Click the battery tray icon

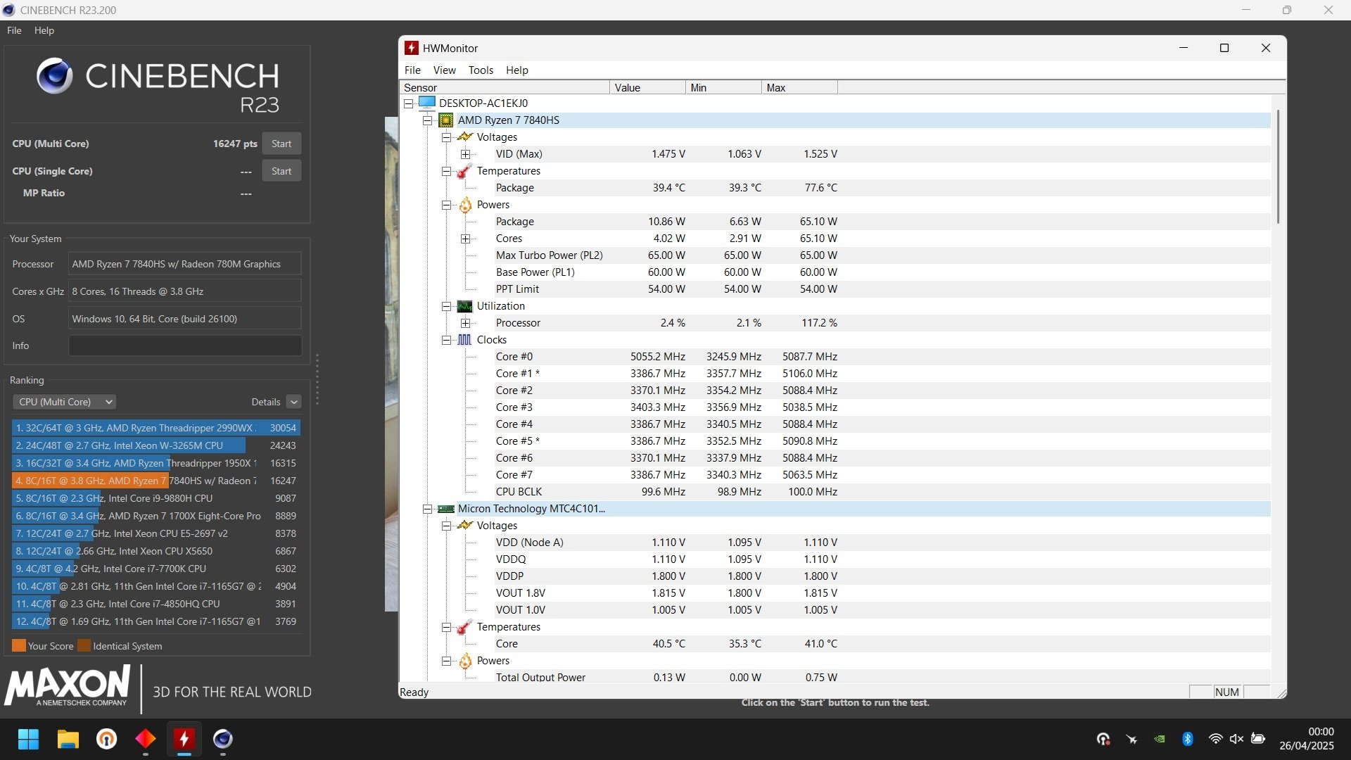[x=1258, y=739]
